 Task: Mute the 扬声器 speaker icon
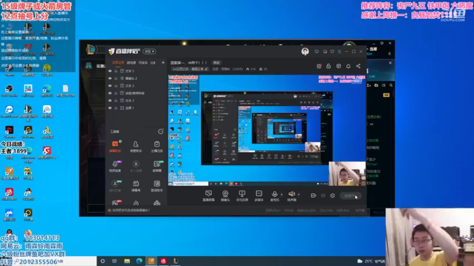click(x=292, y=194)
